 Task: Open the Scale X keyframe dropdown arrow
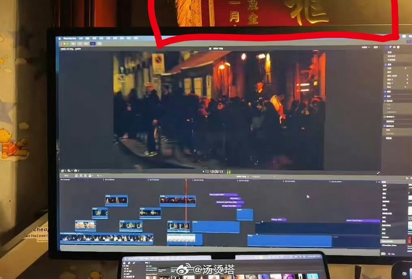(x=408, y=80)
